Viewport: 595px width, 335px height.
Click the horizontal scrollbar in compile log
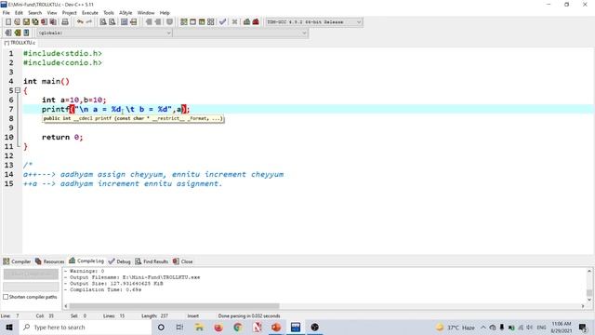tap(174, 306)
